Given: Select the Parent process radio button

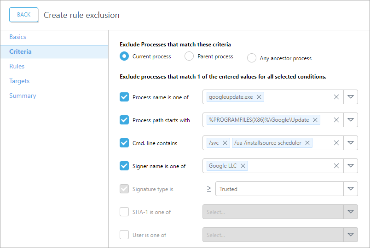Looking at the screenshot, I should (189, 56).
